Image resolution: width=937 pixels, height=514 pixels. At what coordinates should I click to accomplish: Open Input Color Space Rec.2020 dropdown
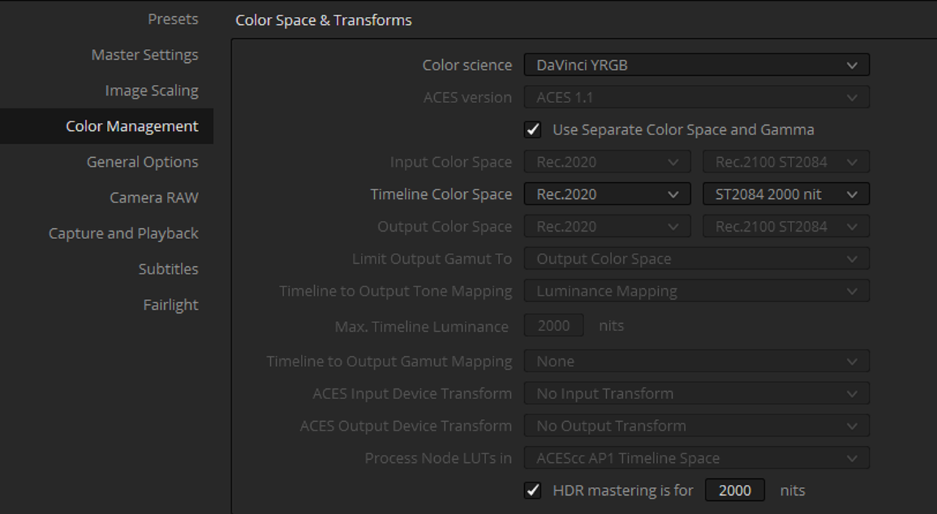pos(607,162)
